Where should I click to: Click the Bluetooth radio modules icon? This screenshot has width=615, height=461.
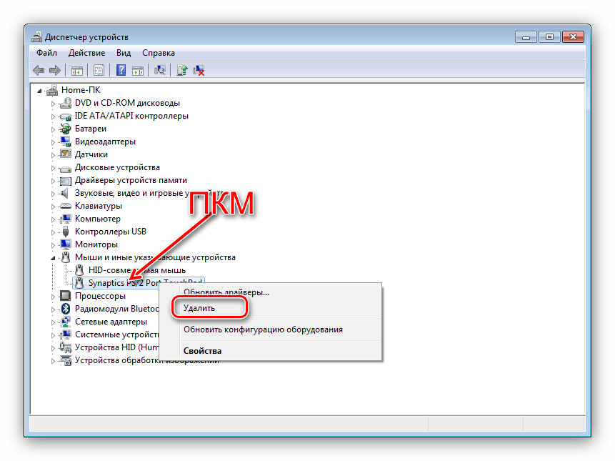click(x=66, y=309)
